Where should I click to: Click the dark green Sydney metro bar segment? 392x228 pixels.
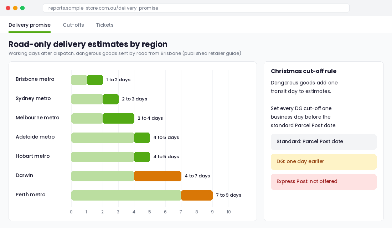[x=111, y=99]
